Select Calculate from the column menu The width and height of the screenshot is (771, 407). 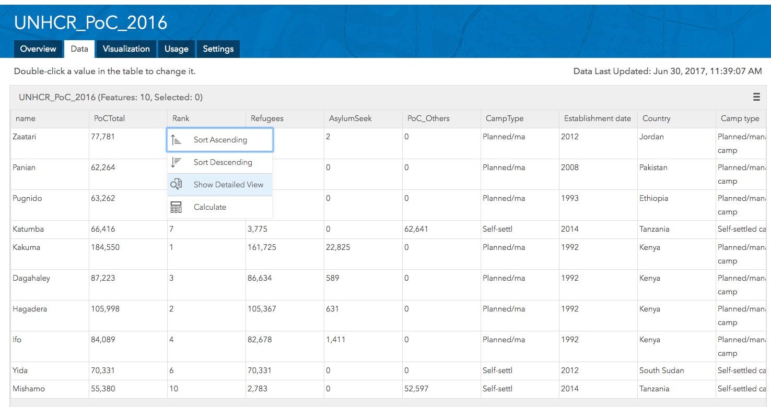(220, 207)
